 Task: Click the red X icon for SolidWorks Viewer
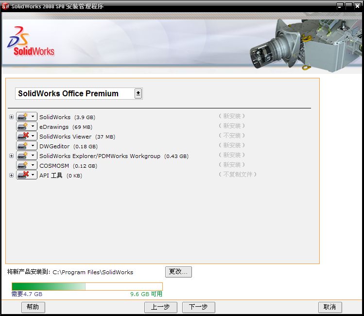click(23, 136)
